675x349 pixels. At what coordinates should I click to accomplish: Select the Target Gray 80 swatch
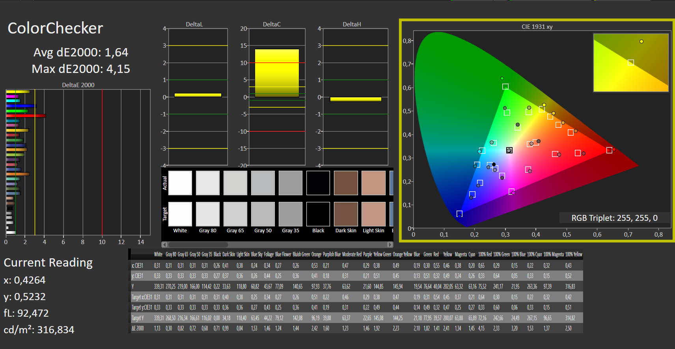click(x=208, y=214)
